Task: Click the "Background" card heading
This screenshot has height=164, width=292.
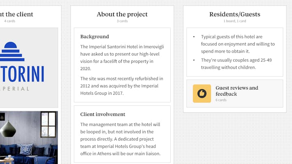Action: pos(94,36)
